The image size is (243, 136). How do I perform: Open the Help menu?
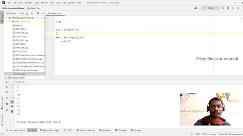tap(79, 3)
